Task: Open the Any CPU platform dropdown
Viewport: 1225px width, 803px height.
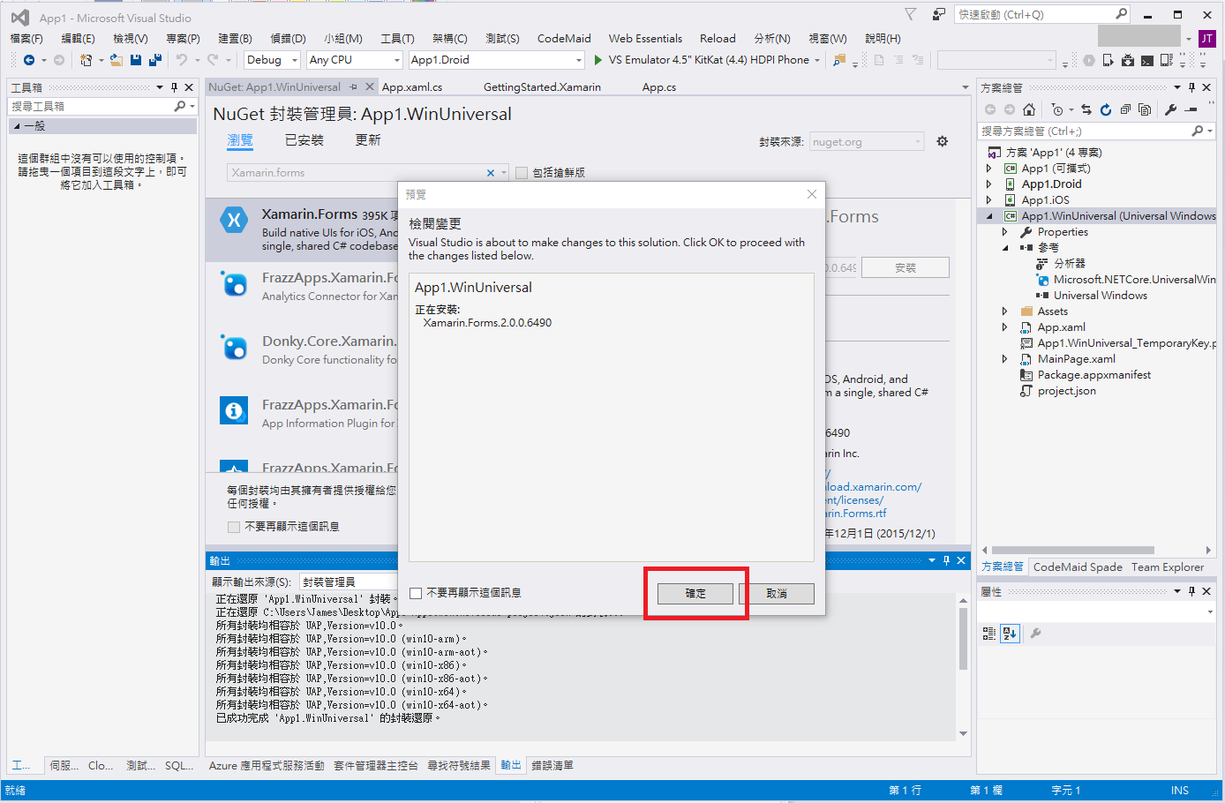Action: coord(355,60)
